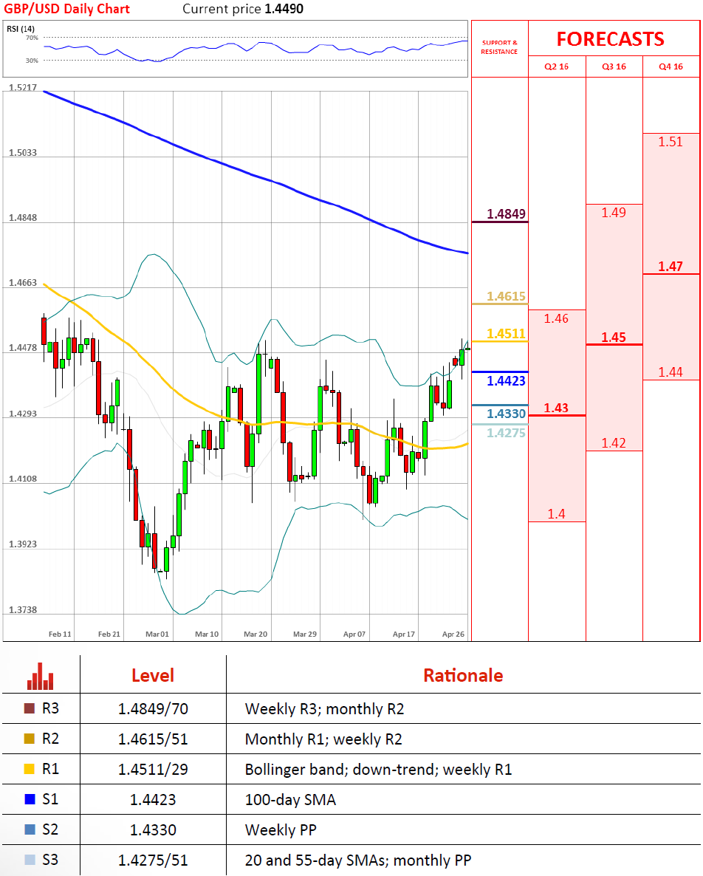The height and width of the screenshot is (876, 703).
Task: Click the 'Monthly R1; weekly R2' rationale
Action: (323, 739)
